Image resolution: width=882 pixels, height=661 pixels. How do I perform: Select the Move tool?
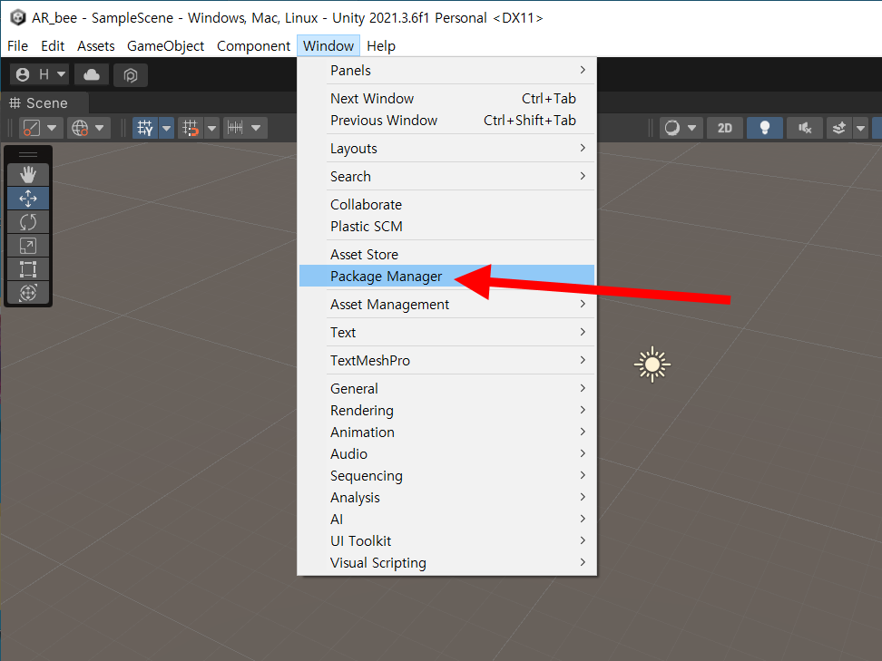pyautogui.click(x=28, y=199)
